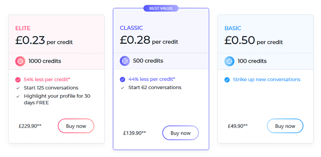The width and height of the screenshot is (321, 157).
Task: Click the 1000 credits label
Action: [x=45, y=61]
